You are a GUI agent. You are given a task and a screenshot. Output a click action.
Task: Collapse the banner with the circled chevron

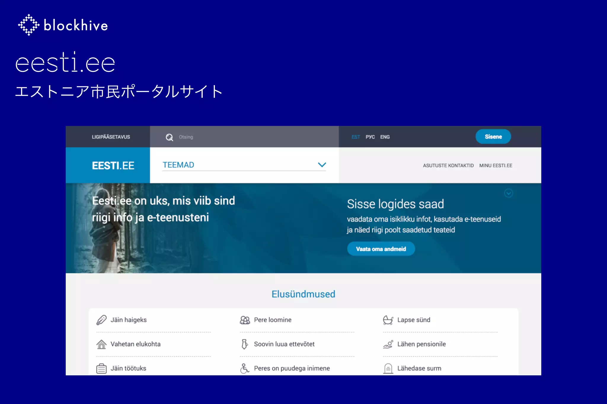pos(509,193)
